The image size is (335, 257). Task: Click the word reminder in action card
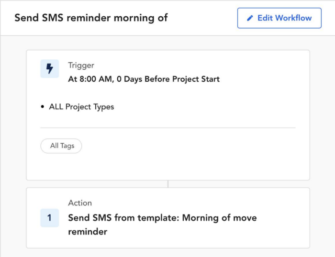(x=88, y=232)
